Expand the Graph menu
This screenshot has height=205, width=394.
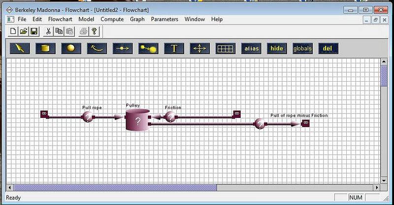coord(137,19)
